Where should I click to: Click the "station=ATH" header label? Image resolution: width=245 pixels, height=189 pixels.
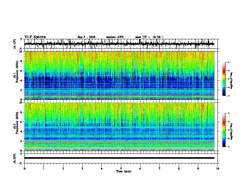pos(115,37)
